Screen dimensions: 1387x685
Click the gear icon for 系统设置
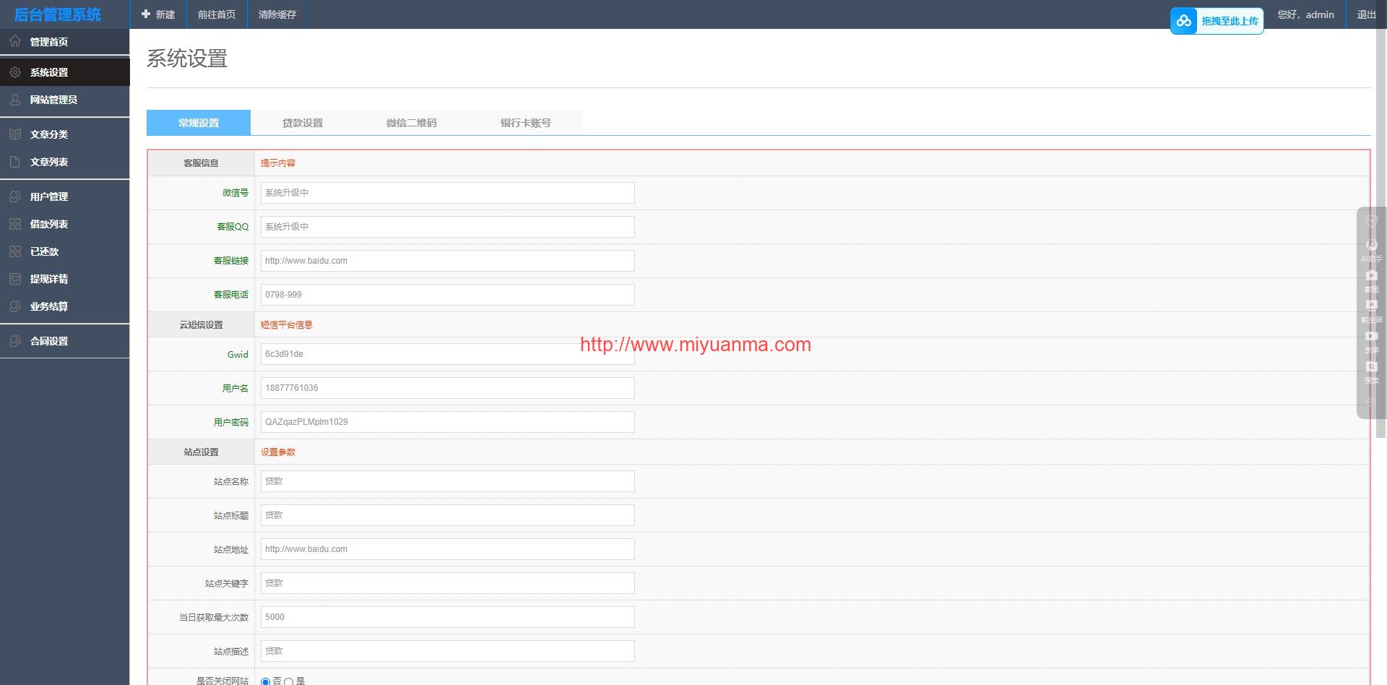[x=15, y=72]
